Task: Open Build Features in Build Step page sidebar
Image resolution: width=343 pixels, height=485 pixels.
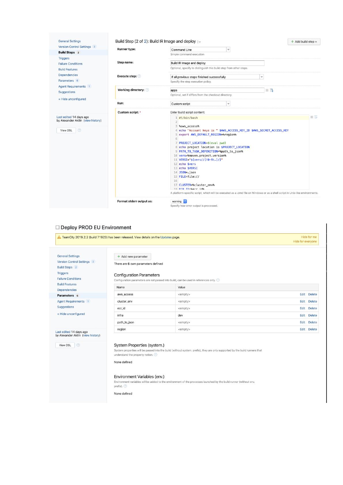Action: click(68, 69)
